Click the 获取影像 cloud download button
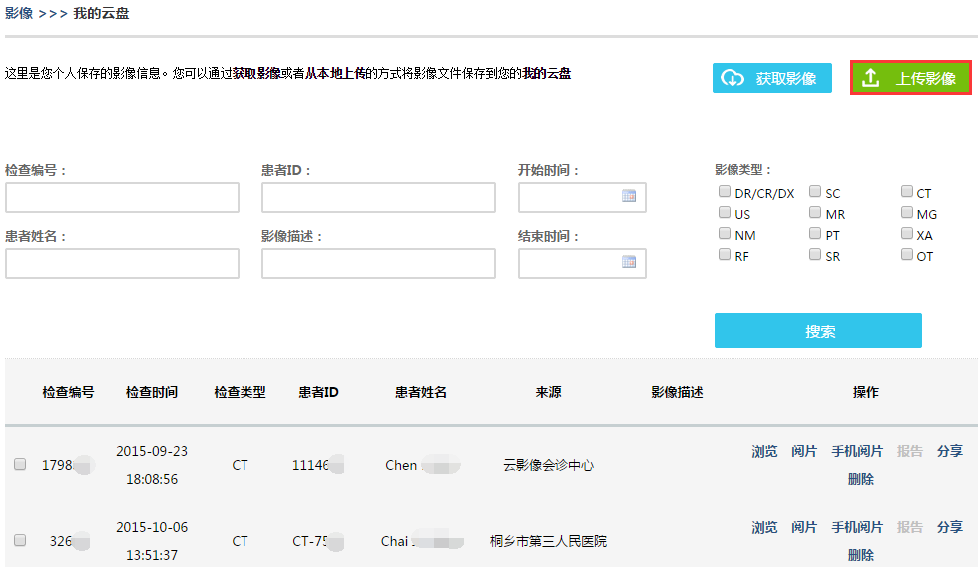978x567 pixels. [772, 78]
